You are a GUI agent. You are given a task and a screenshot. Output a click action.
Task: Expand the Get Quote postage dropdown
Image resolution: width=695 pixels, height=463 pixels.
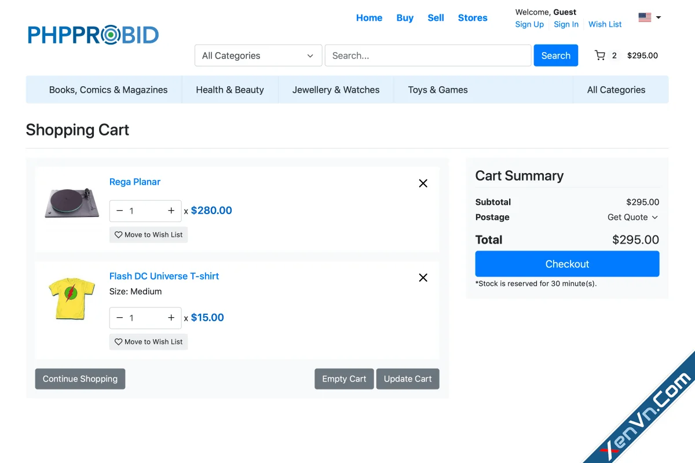click(632, 217)
